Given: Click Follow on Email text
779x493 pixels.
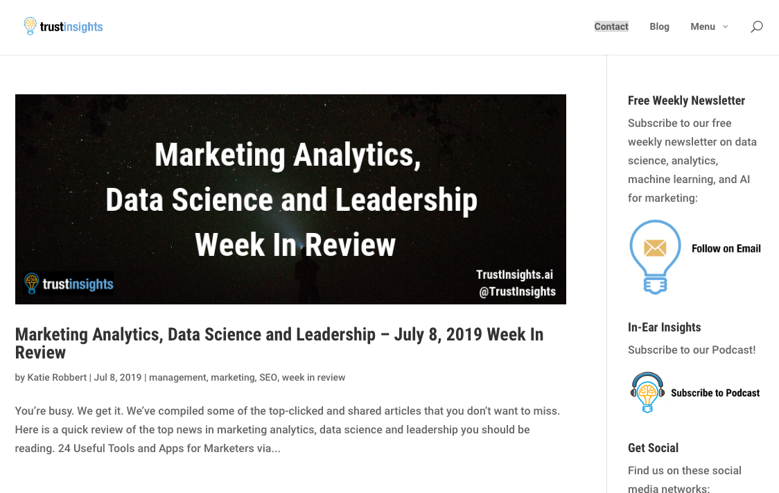Looking at the screenshot, I should pyautogui.click(x=726, y=248).
